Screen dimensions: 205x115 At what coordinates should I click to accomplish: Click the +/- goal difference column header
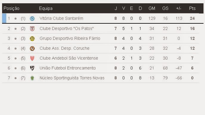point(179,8)
